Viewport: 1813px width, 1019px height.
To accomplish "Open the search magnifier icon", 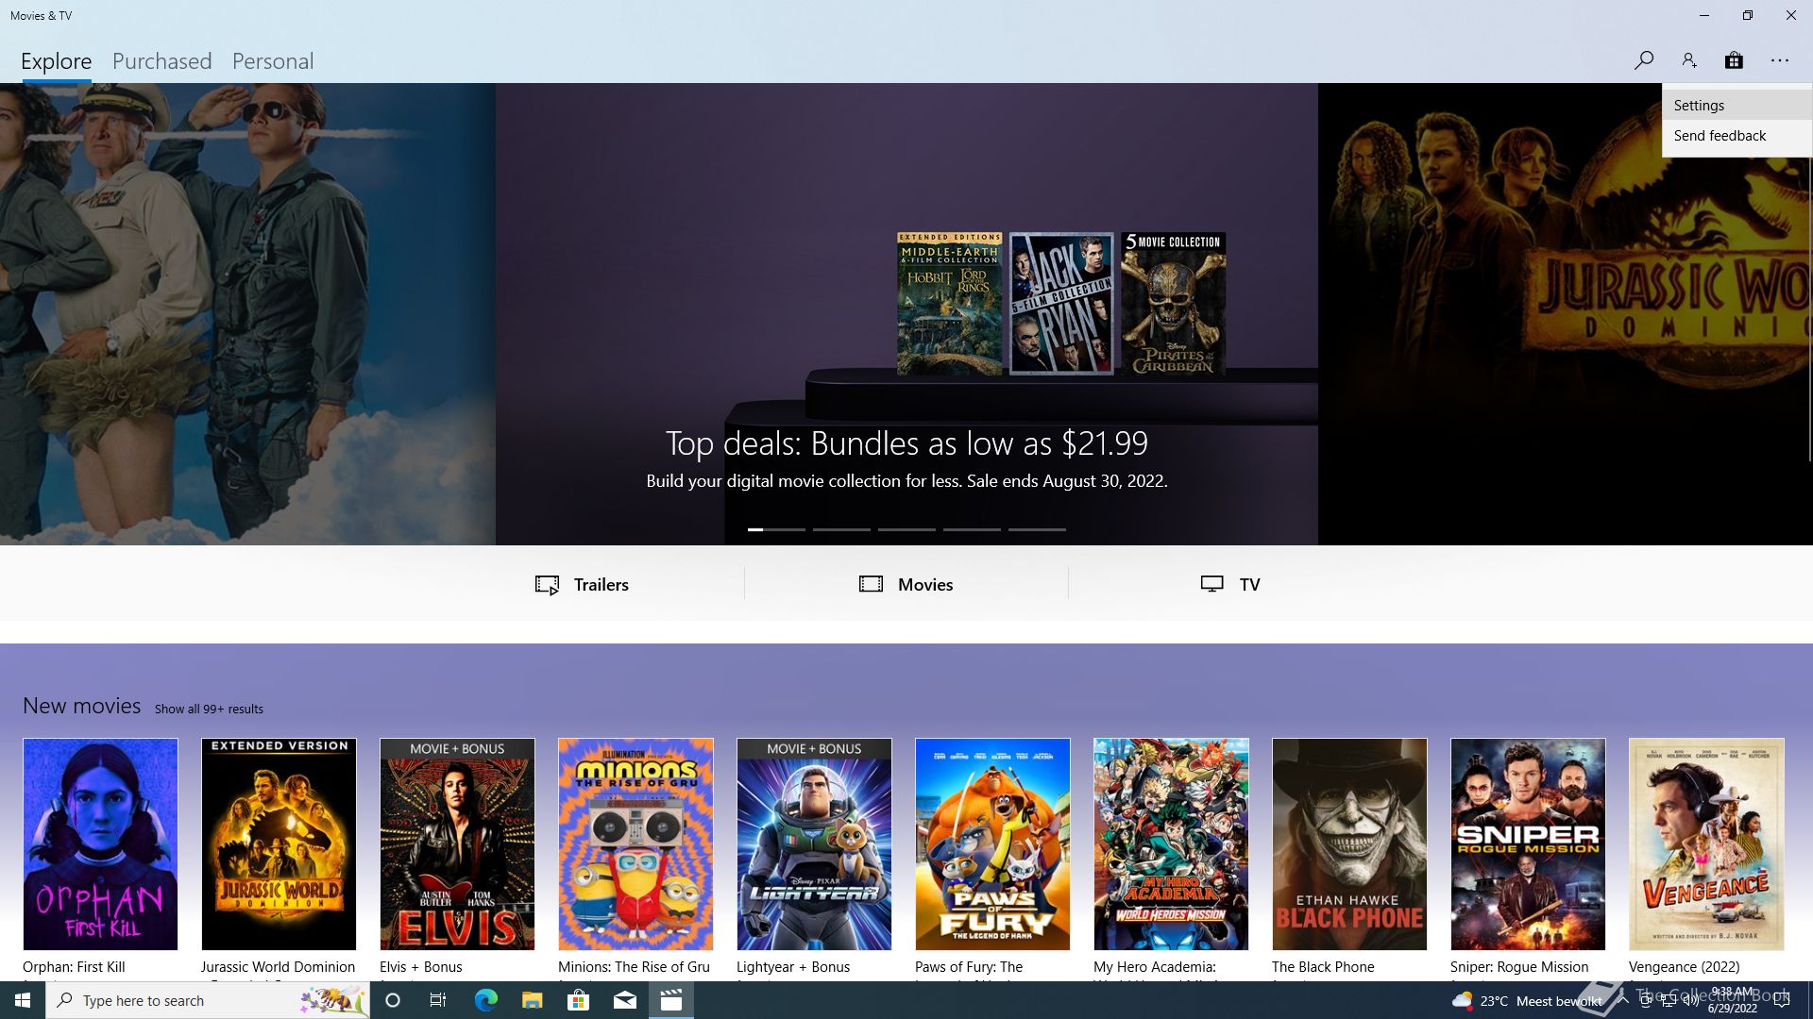I will coord(1644,60).
